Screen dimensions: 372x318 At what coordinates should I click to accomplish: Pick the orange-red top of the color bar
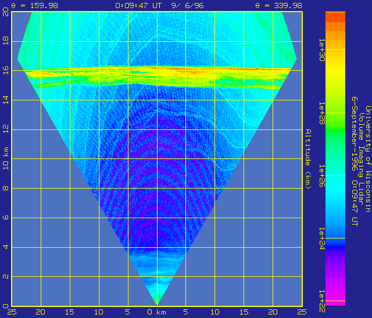pos(335,17)
